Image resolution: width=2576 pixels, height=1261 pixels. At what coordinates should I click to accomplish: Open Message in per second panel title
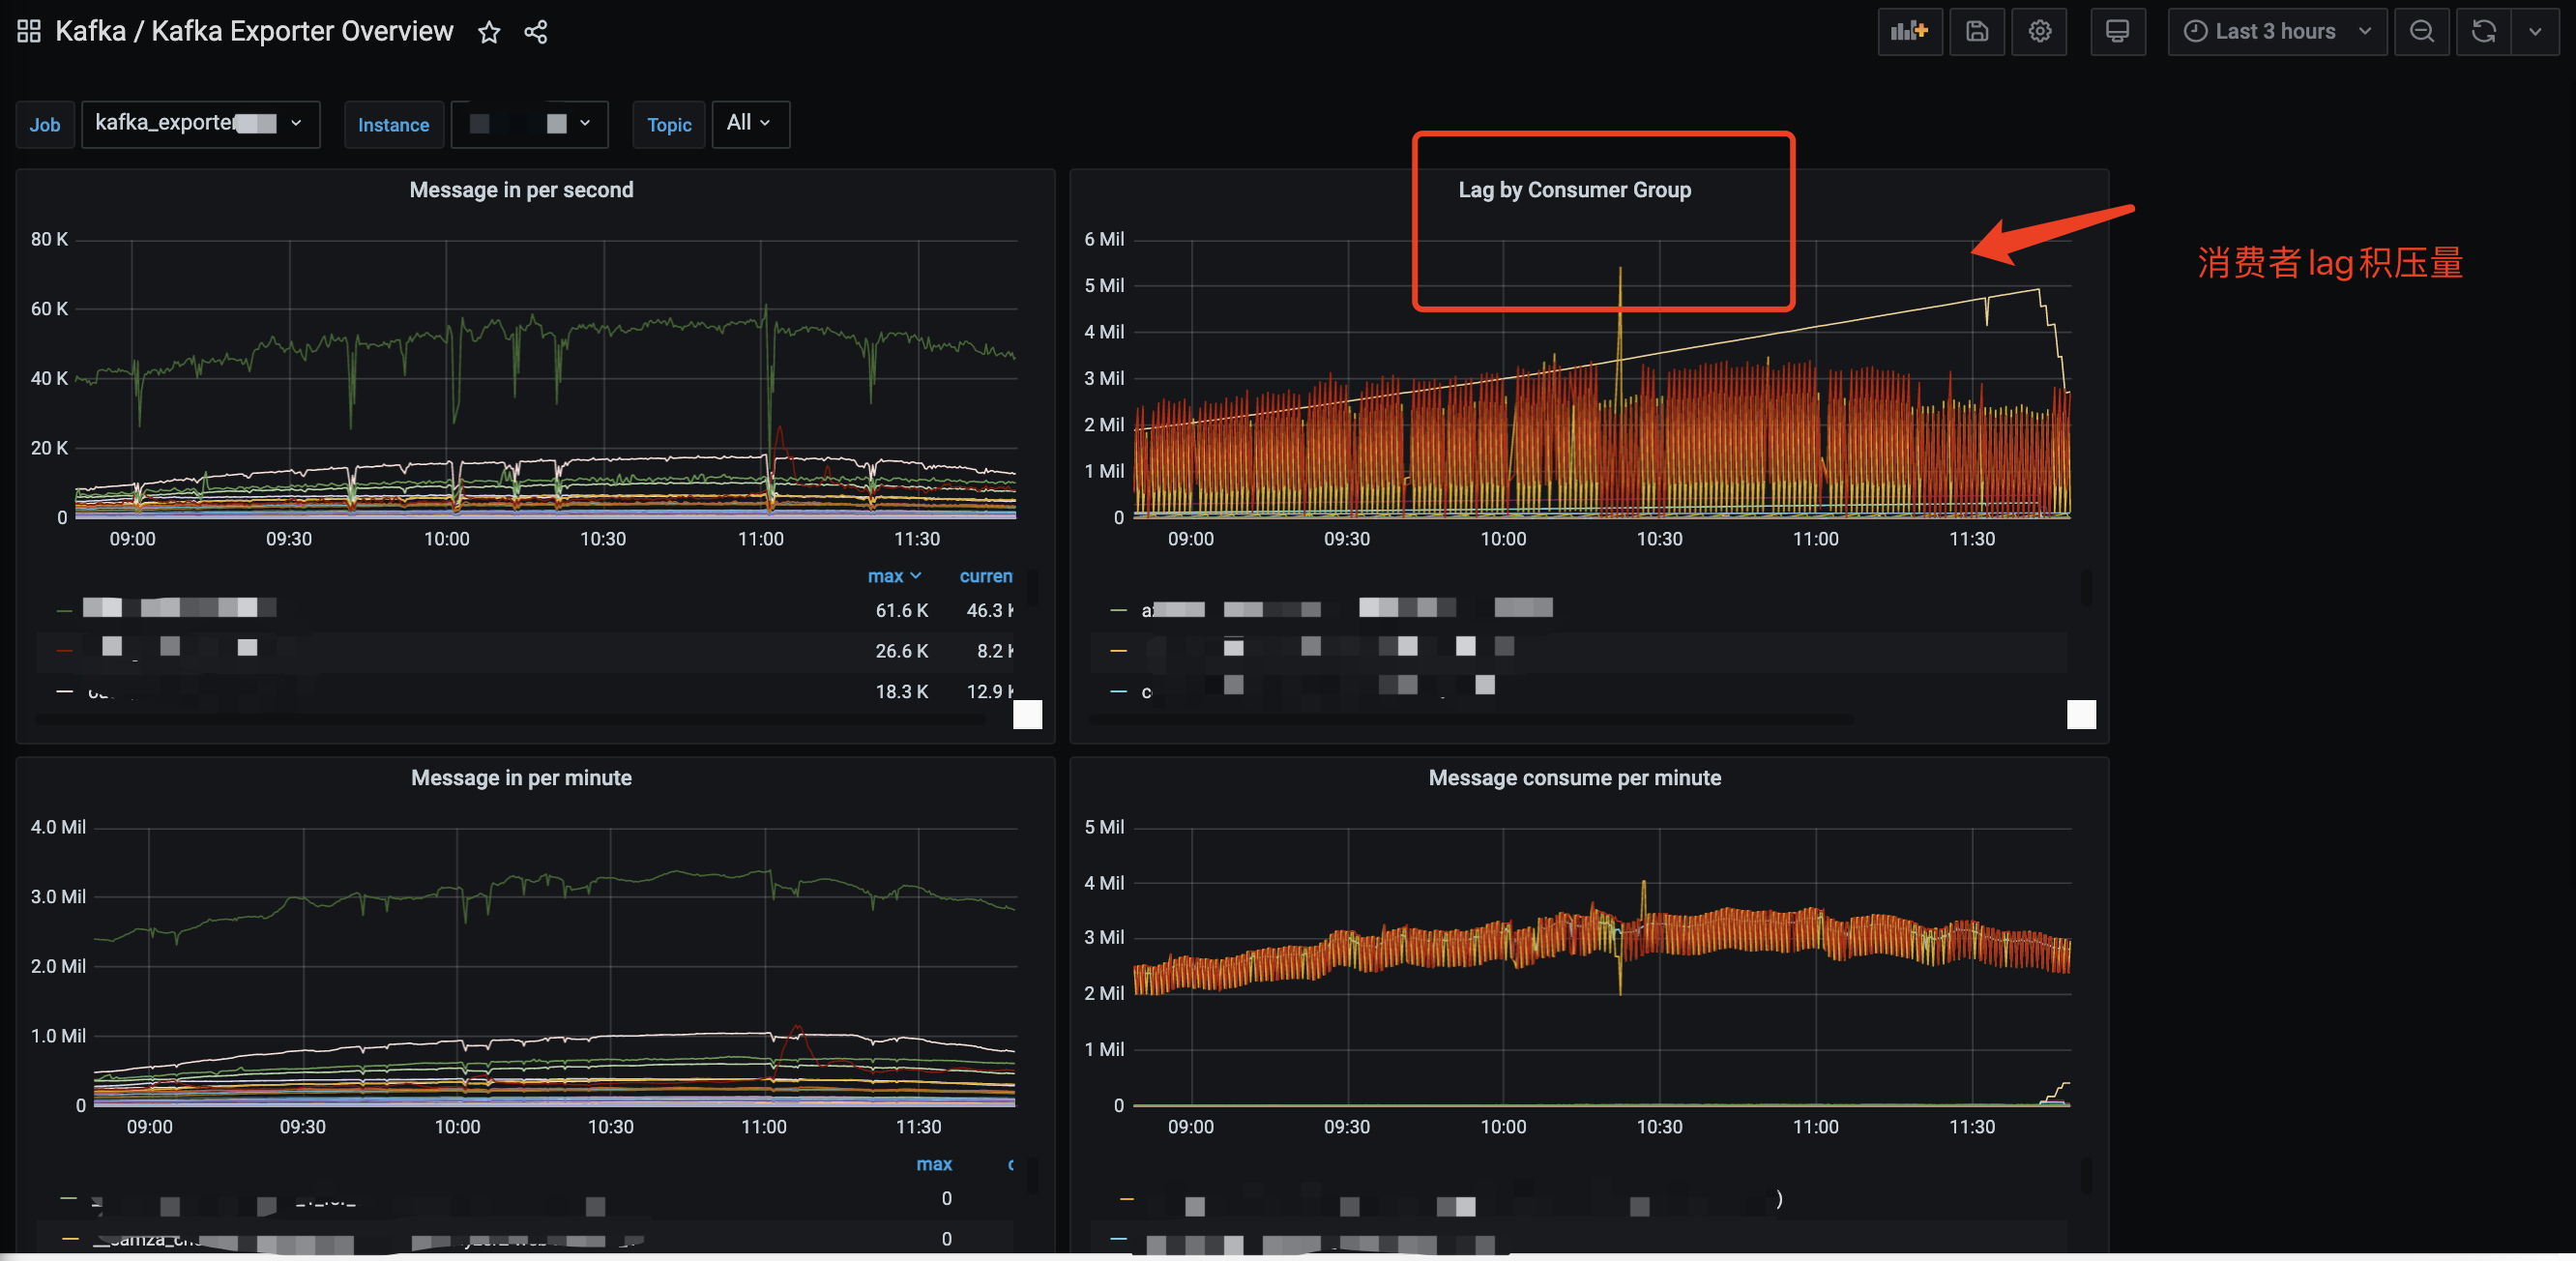[521, 190]
